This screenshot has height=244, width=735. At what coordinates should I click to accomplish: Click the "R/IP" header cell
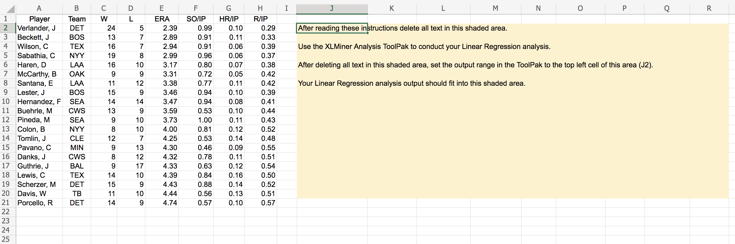(x=260, y=19)
